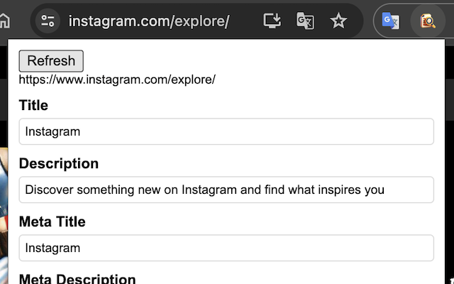Open site information for instagram.com

(x=48, y=21)
